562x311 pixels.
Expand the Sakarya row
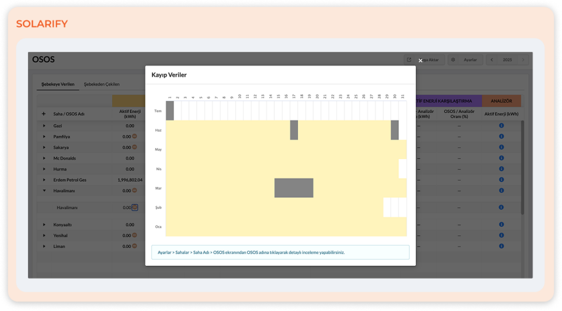coord(44,147)
